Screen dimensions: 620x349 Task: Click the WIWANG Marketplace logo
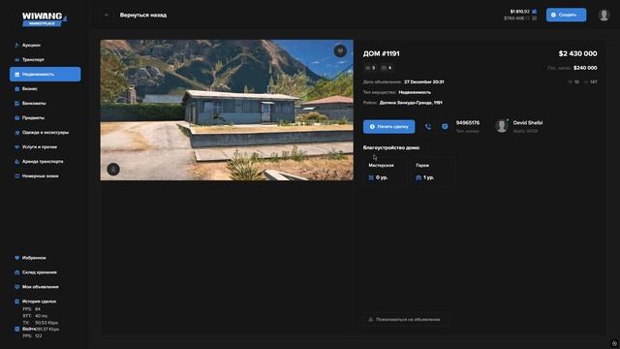pos(44,19)
